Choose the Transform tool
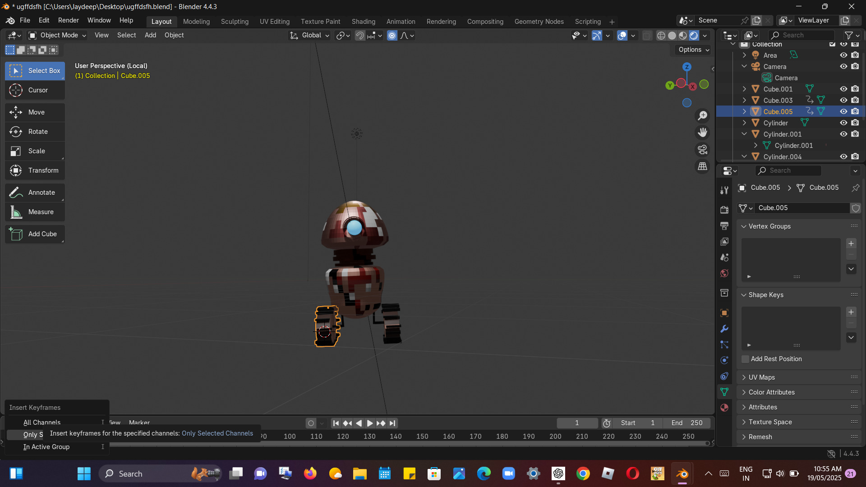866x487 pixels. [x=35, y=170]
